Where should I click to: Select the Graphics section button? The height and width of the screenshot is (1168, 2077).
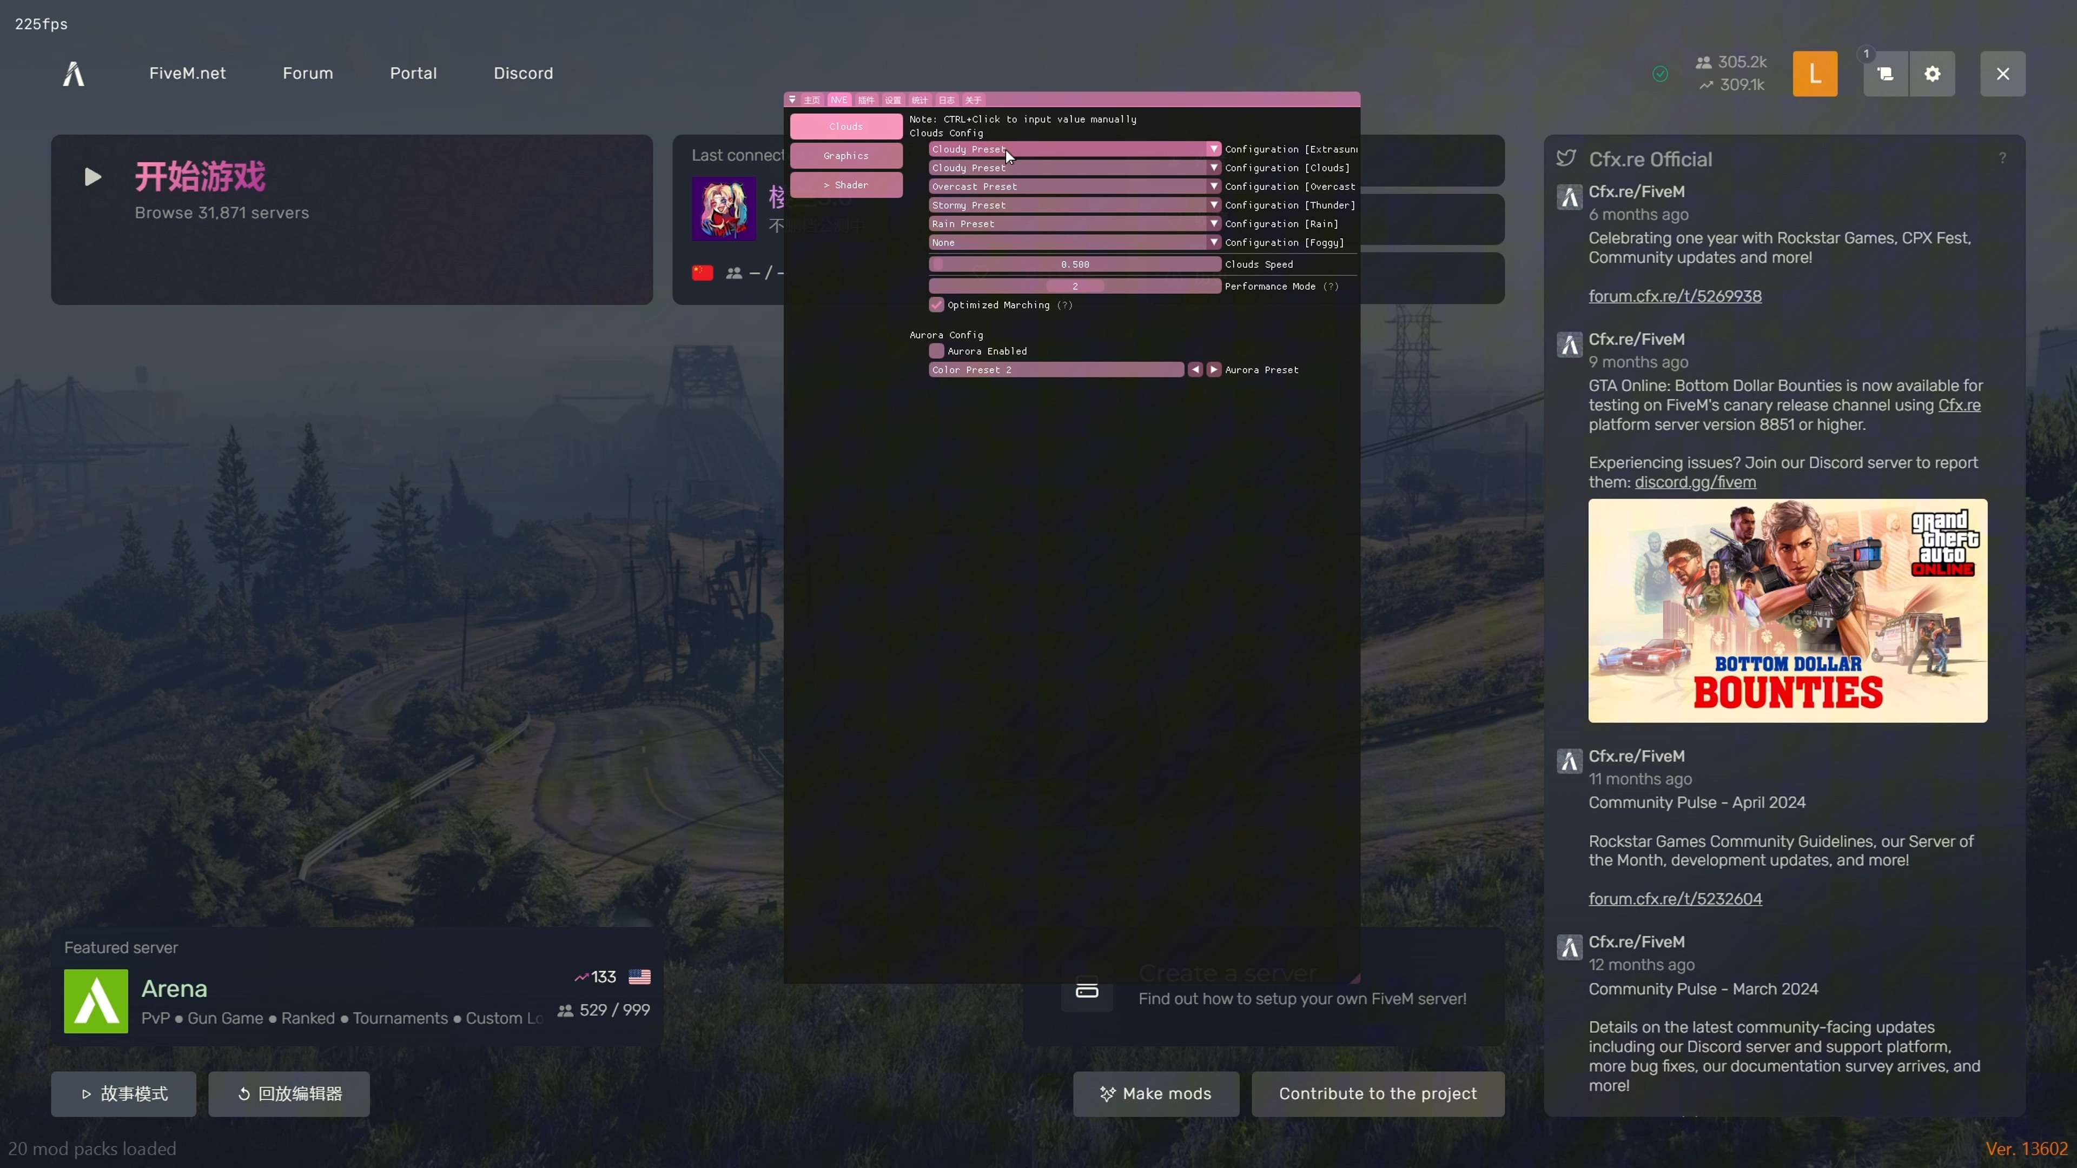click(x=846, y=156)
